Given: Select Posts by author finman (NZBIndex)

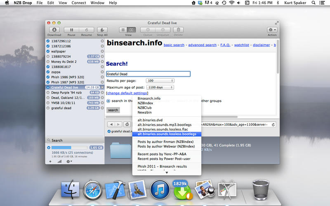Looking at the screenshot, I should coord(167,142).
